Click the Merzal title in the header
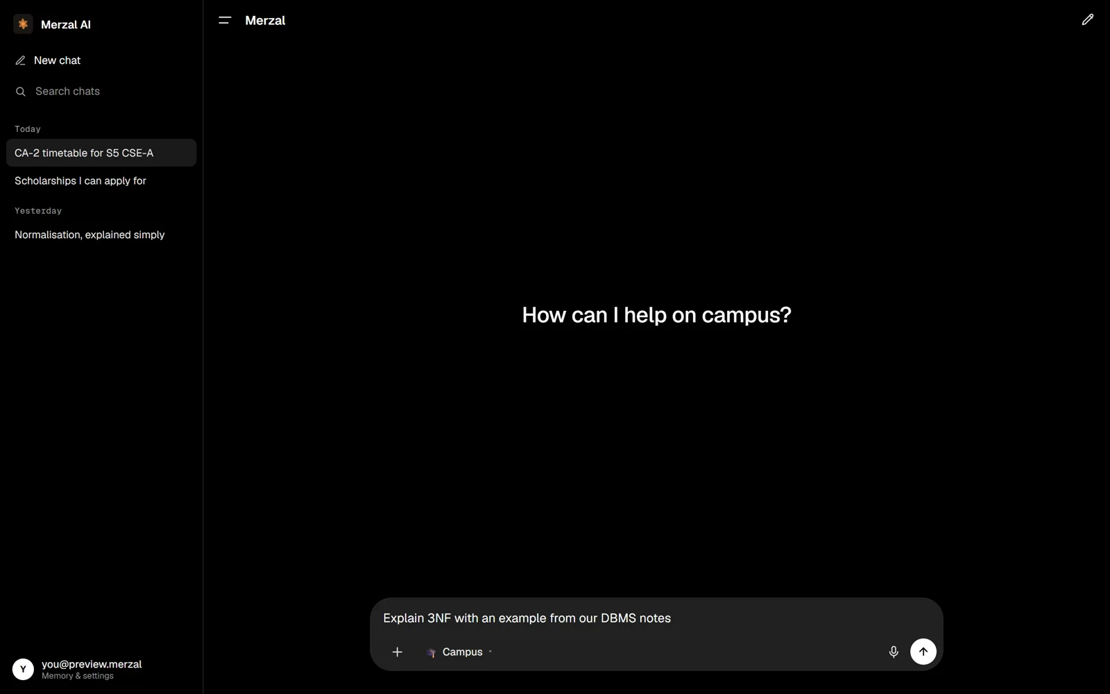This screenshot has width=1110, height=694. [x=265, y=21]
